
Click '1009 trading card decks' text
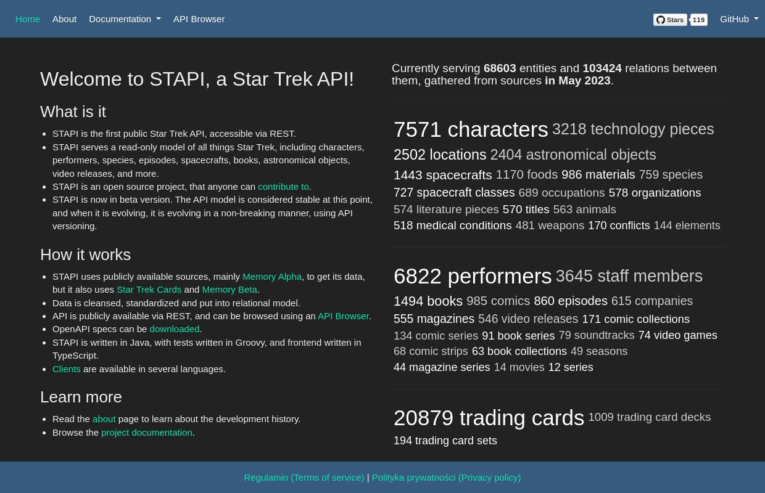(650, 417)
